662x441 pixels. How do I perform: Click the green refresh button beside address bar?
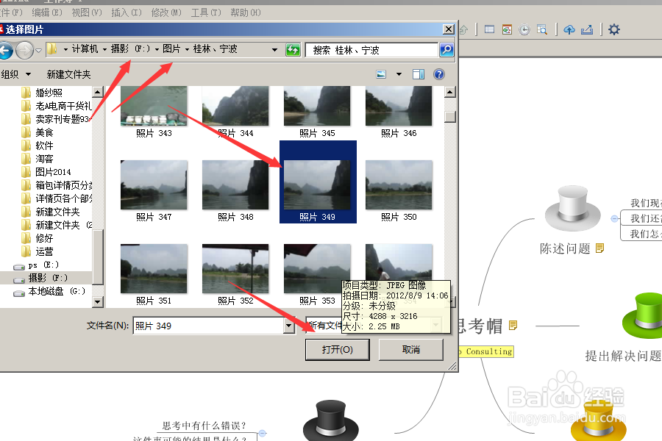(293, 50)
